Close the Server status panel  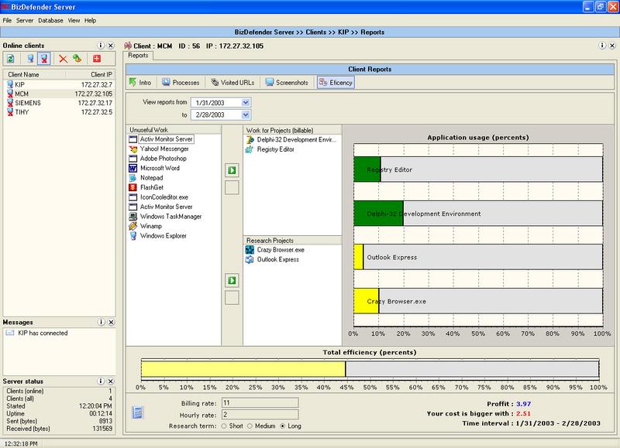click(111, 381)
